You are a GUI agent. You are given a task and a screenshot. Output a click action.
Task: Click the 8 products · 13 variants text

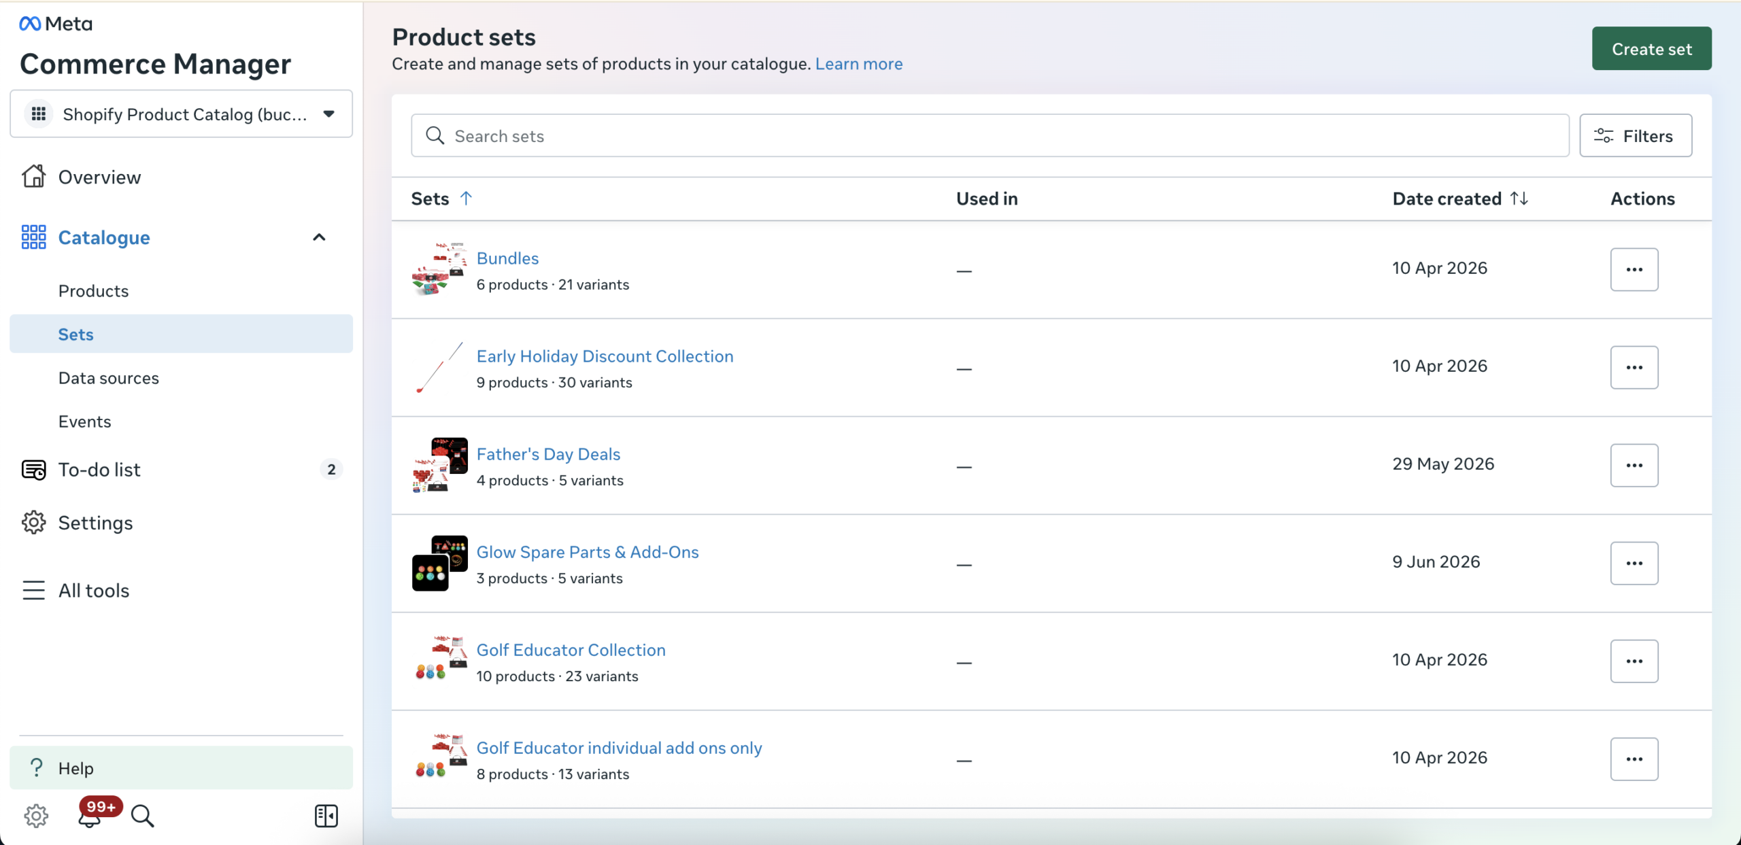click(553, 774)
